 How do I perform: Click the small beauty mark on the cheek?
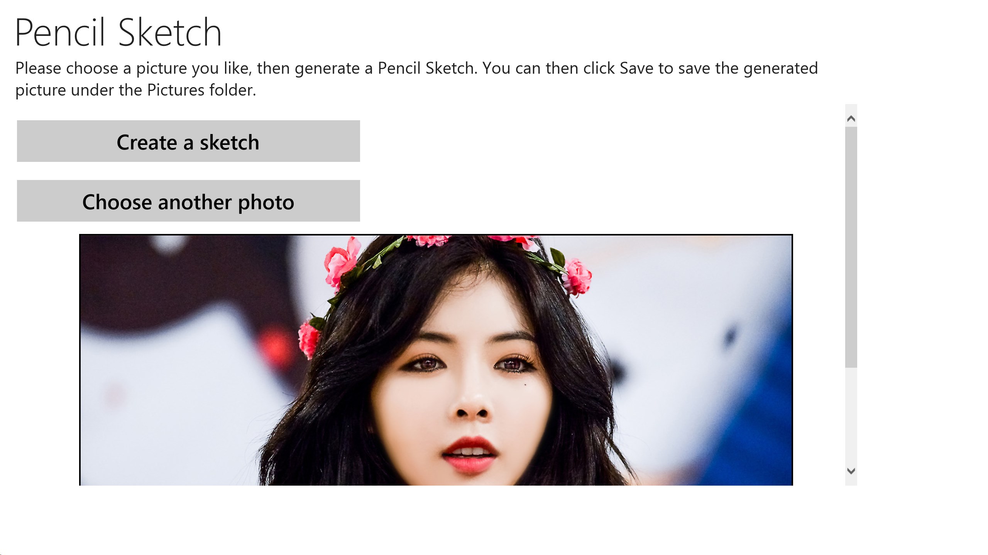point(526,385)
